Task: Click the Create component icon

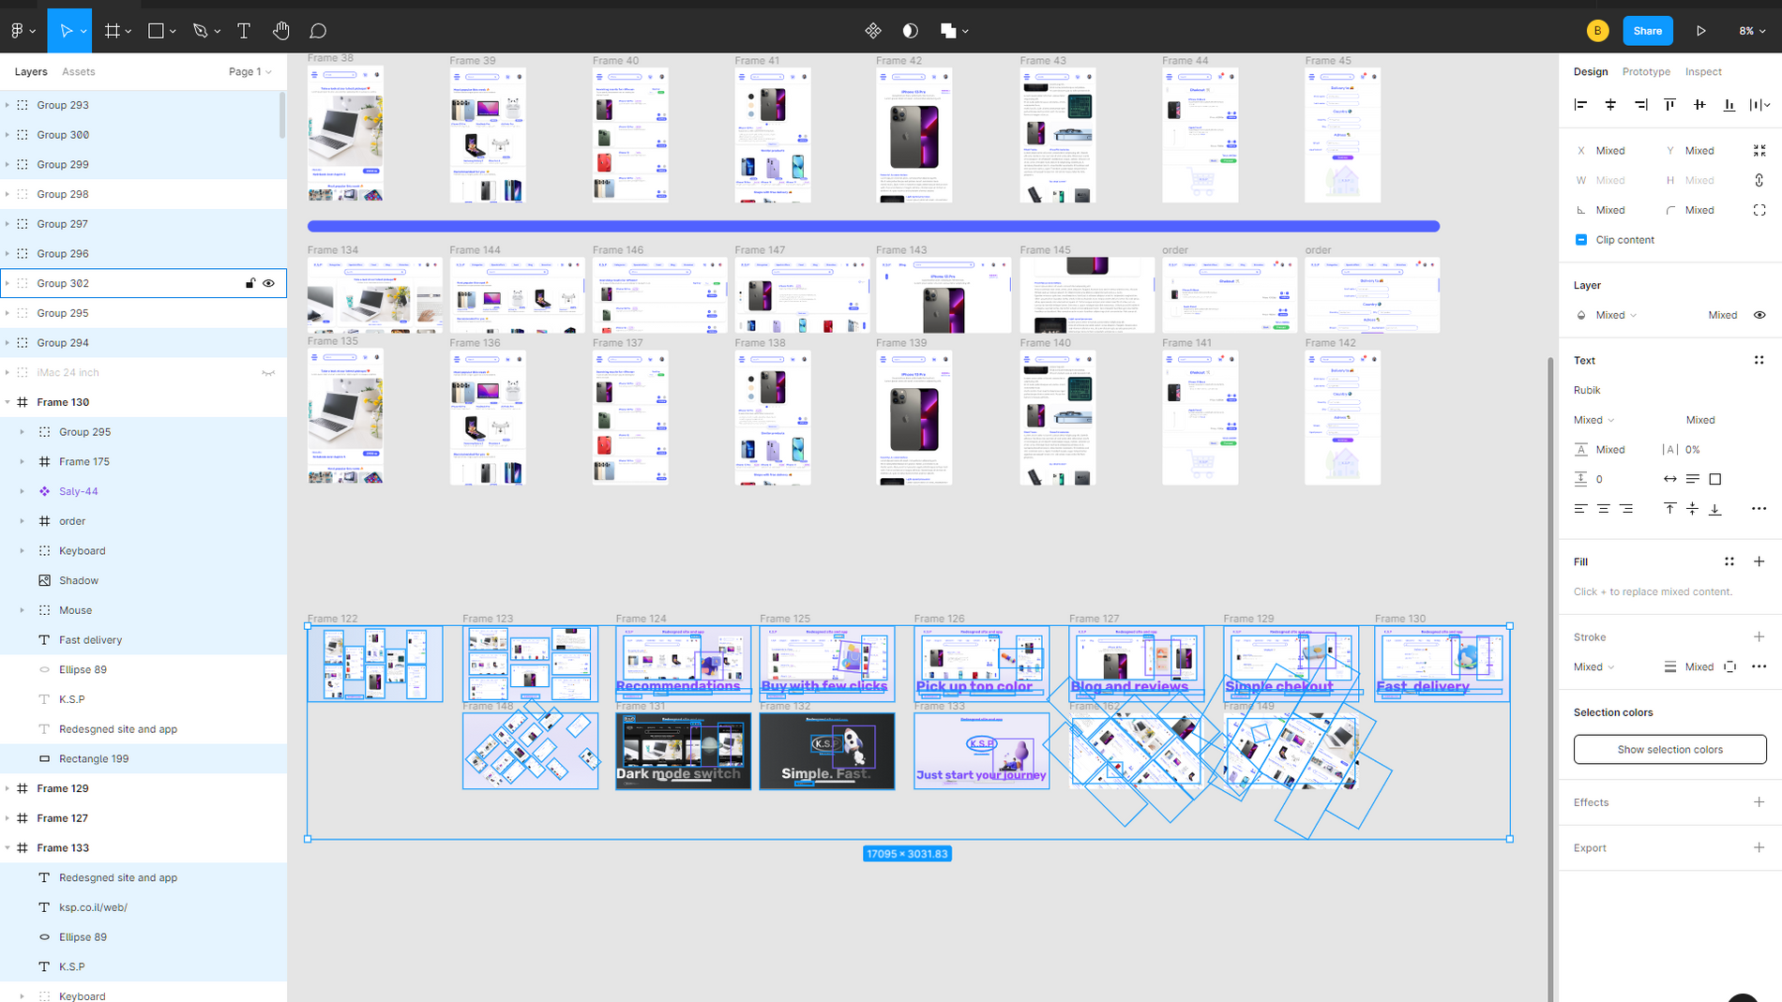Action: coord(873,31)
